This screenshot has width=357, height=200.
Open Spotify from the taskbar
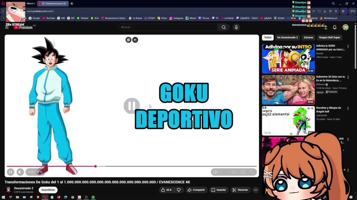93,197
